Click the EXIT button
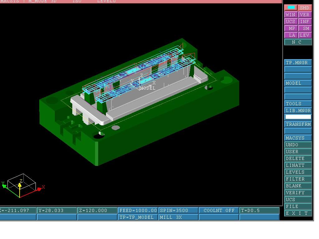Image resolution: width=319 pixels, height=239 pixels. [x=298, y=213]
